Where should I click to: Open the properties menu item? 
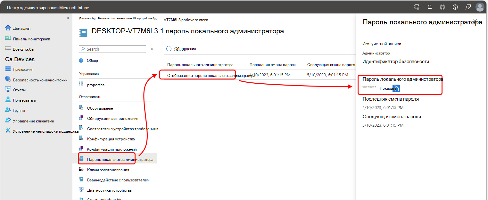click(x=96, y=85)
